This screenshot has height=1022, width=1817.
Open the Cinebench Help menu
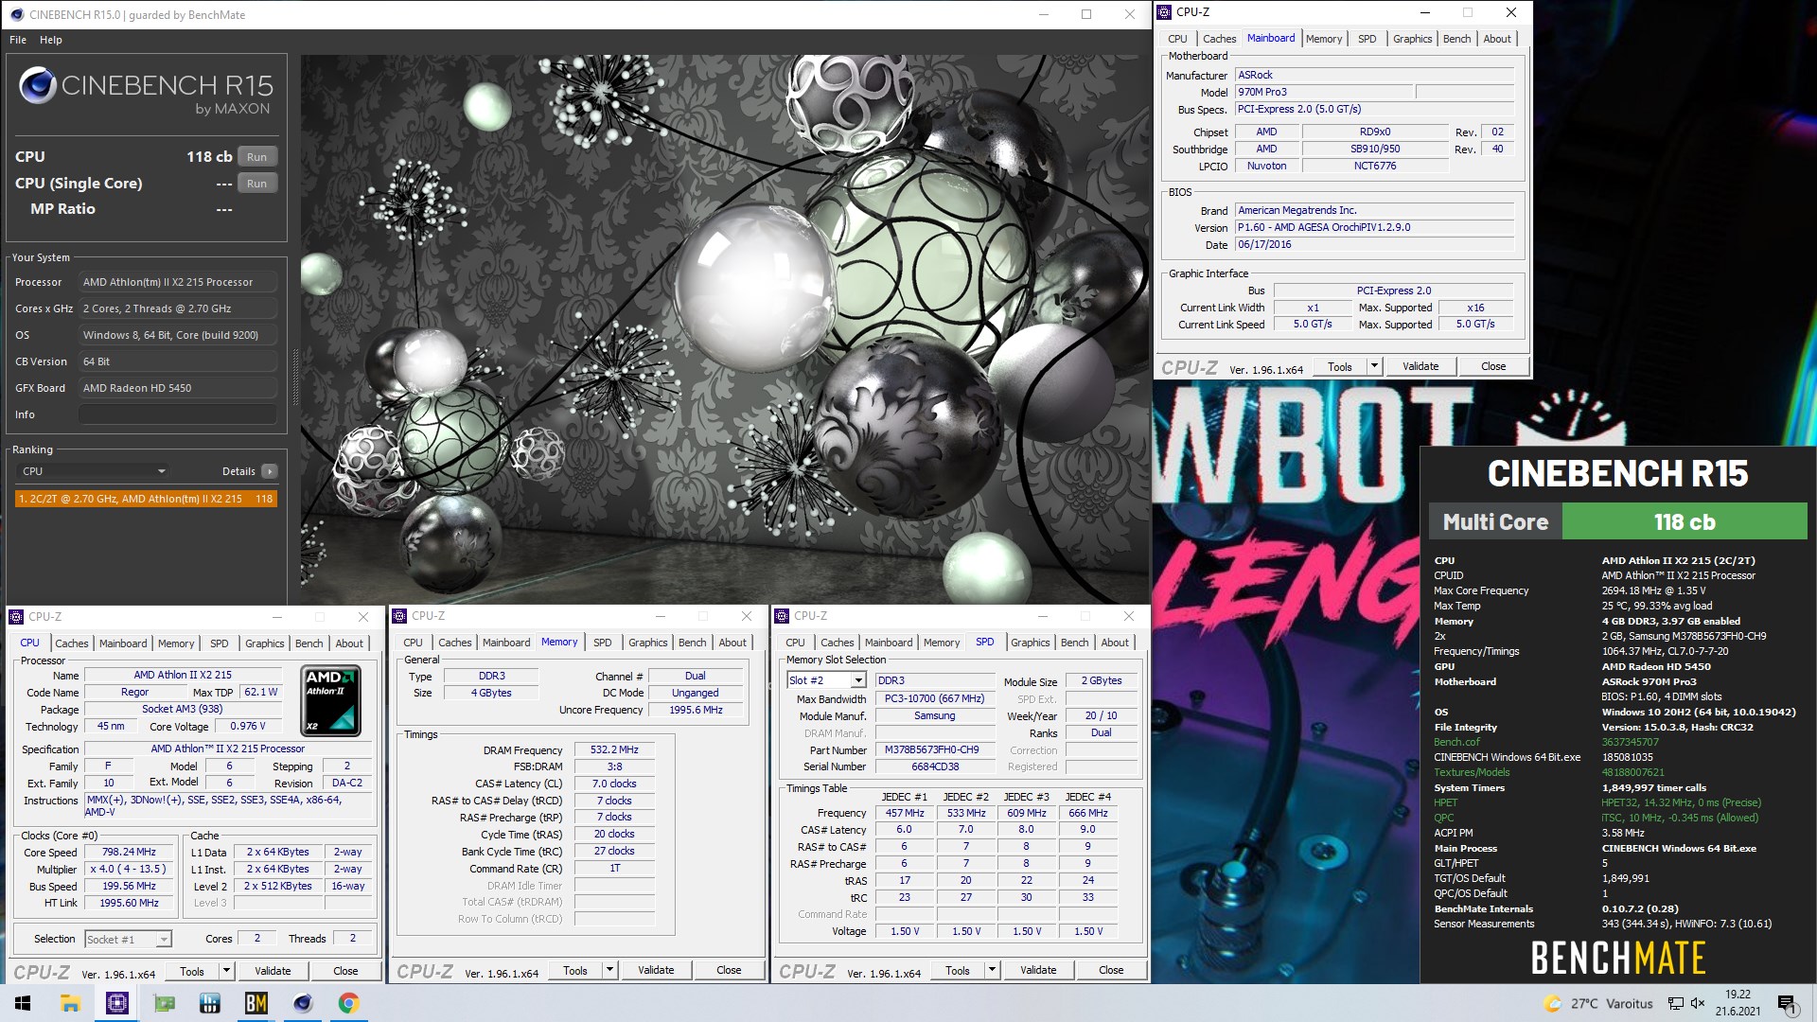pyautogui.click(x=51, y=40)
